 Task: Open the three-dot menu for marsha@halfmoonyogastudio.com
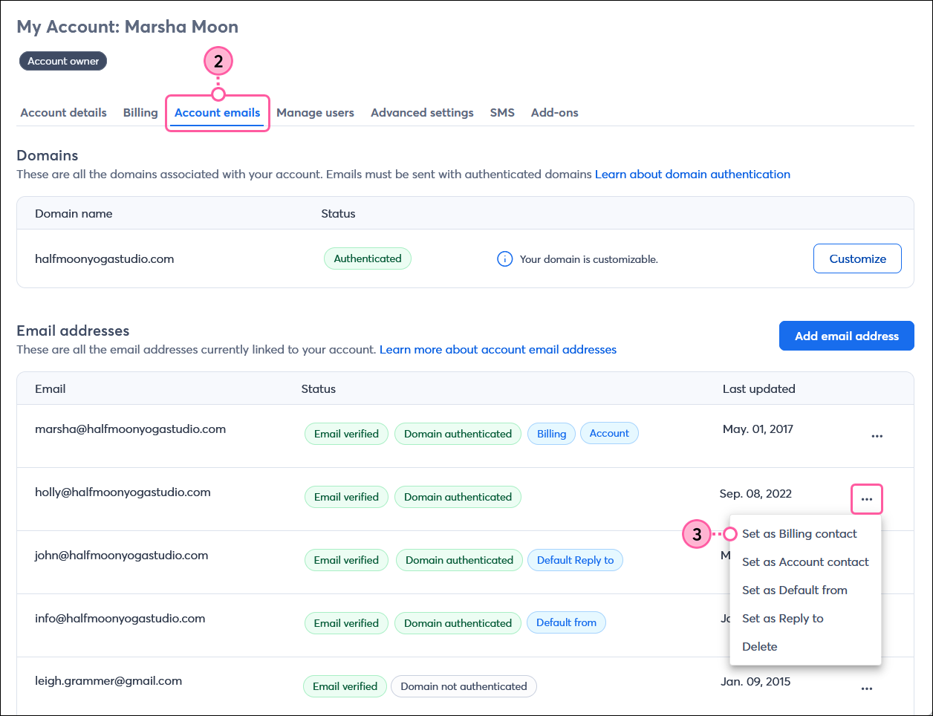click(x=877, y=436)
